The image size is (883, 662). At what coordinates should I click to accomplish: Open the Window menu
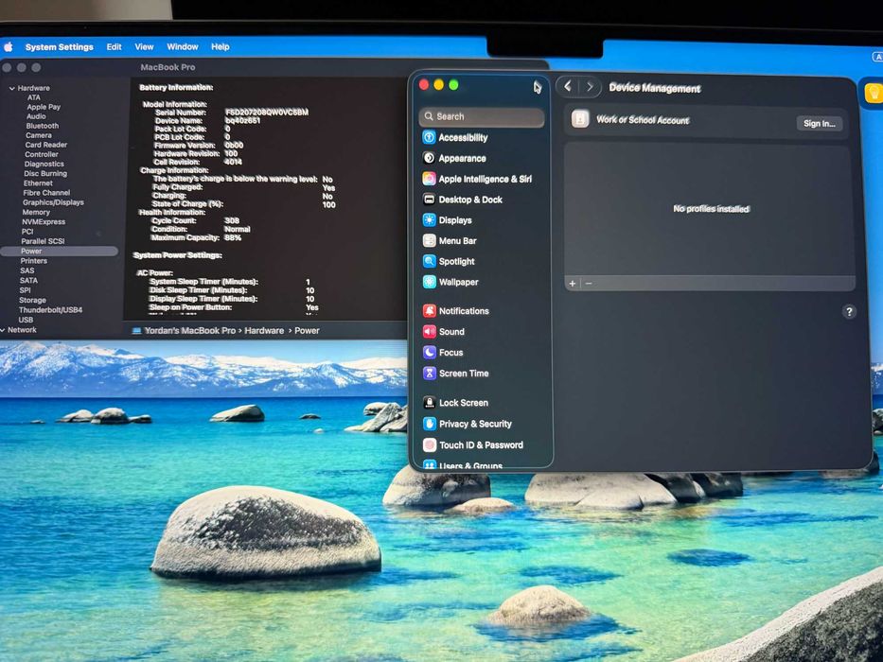pos(183,46)
